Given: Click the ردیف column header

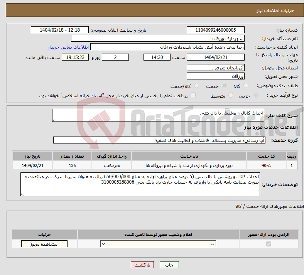Looking at the screenshot, I should (x=292, y=156).
